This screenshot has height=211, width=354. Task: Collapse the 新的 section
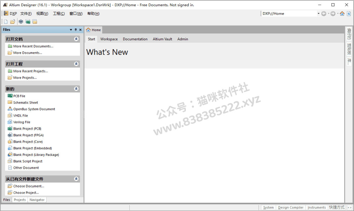pyautogui.click(x=76, y=89)
